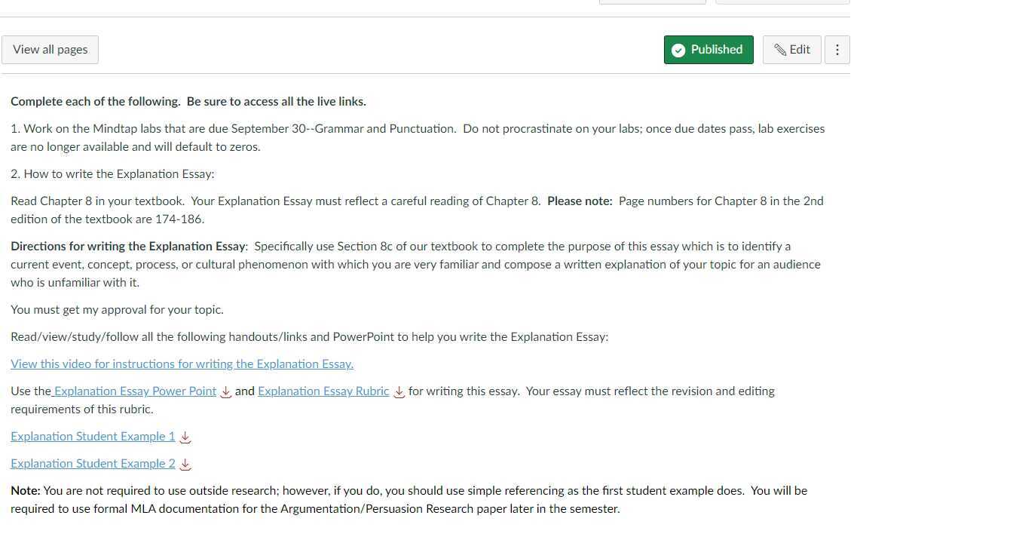Click the download icon for Explanation Student Example 2
The height and width of the screenshot is (543, 1010).
coord(185,464)
